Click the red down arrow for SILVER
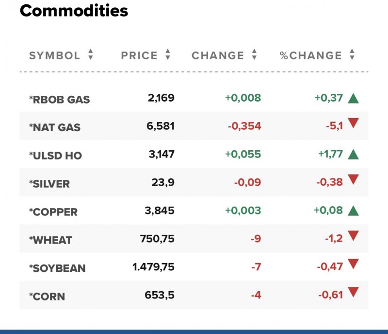Image resolution: width=388 pixels, height=334 pixels. [353, 180]
